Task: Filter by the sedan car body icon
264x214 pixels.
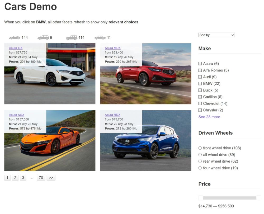Action: pyautogui.click(x=15, y=37)
